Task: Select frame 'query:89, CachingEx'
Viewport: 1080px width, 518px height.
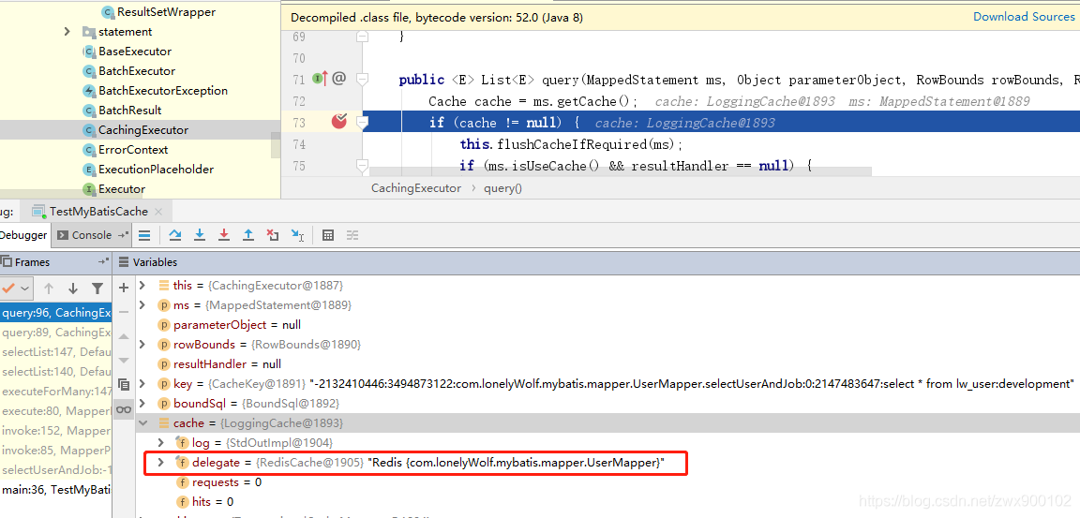Action: (x=56, y=333)
